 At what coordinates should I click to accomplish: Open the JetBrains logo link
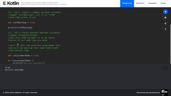click(165, 93)
